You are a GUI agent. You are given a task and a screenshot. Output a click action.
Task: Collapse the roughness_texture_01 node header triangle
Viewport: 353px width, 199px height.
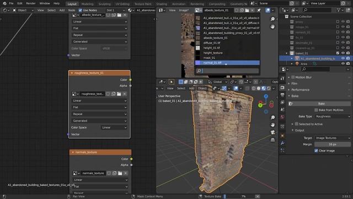[72, 73]
